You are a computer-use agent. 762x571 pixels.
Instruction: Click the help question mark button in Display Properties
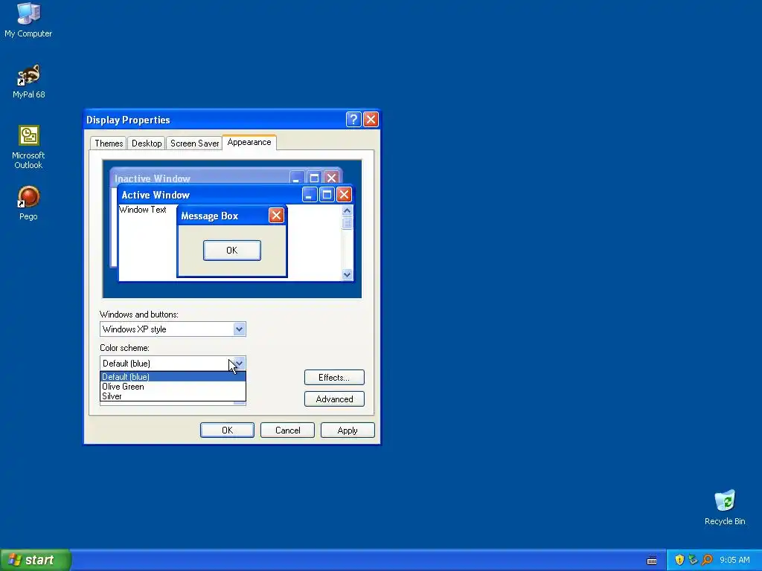(x=353, y=120)
